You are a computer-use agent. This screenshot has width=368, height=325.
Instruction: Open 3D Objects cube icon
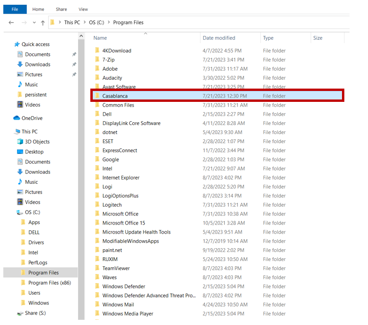[20, 142]
